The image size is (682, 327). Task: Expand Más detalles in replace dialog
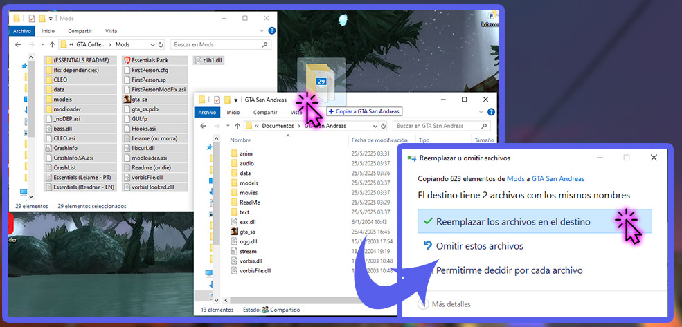click(x=445, y=304)
